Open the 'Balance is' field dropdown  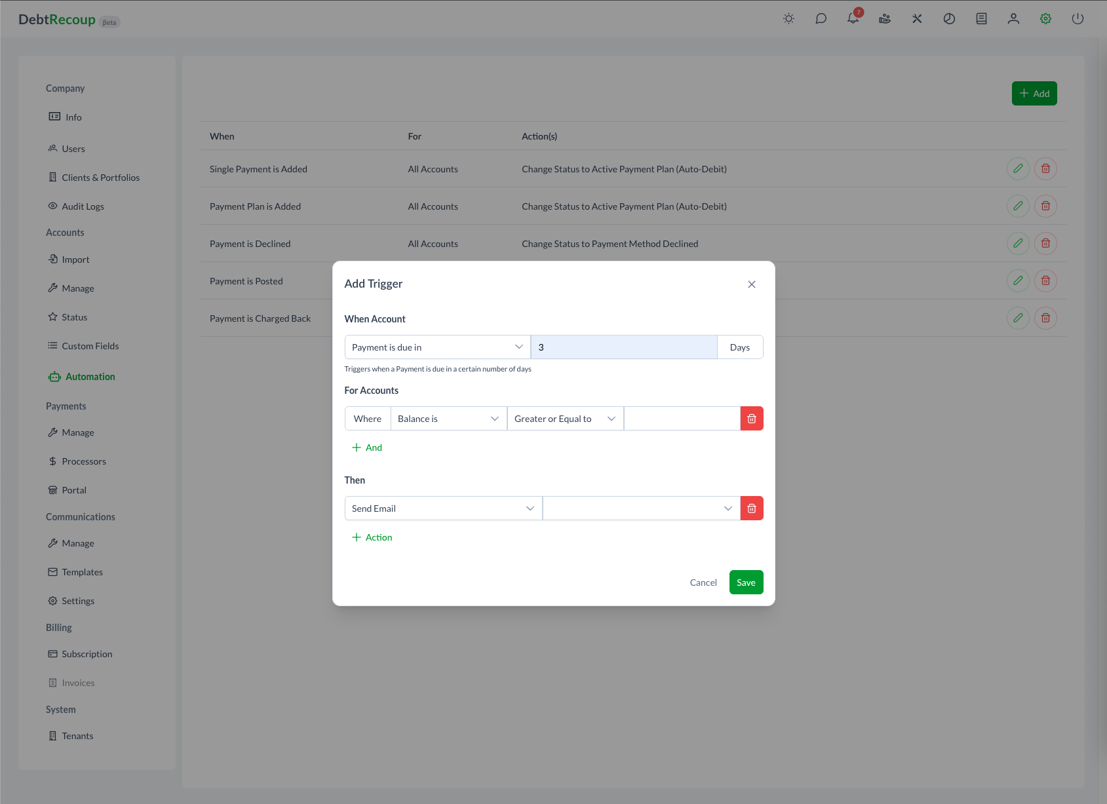pyautogui.click(x=448, y=419)
